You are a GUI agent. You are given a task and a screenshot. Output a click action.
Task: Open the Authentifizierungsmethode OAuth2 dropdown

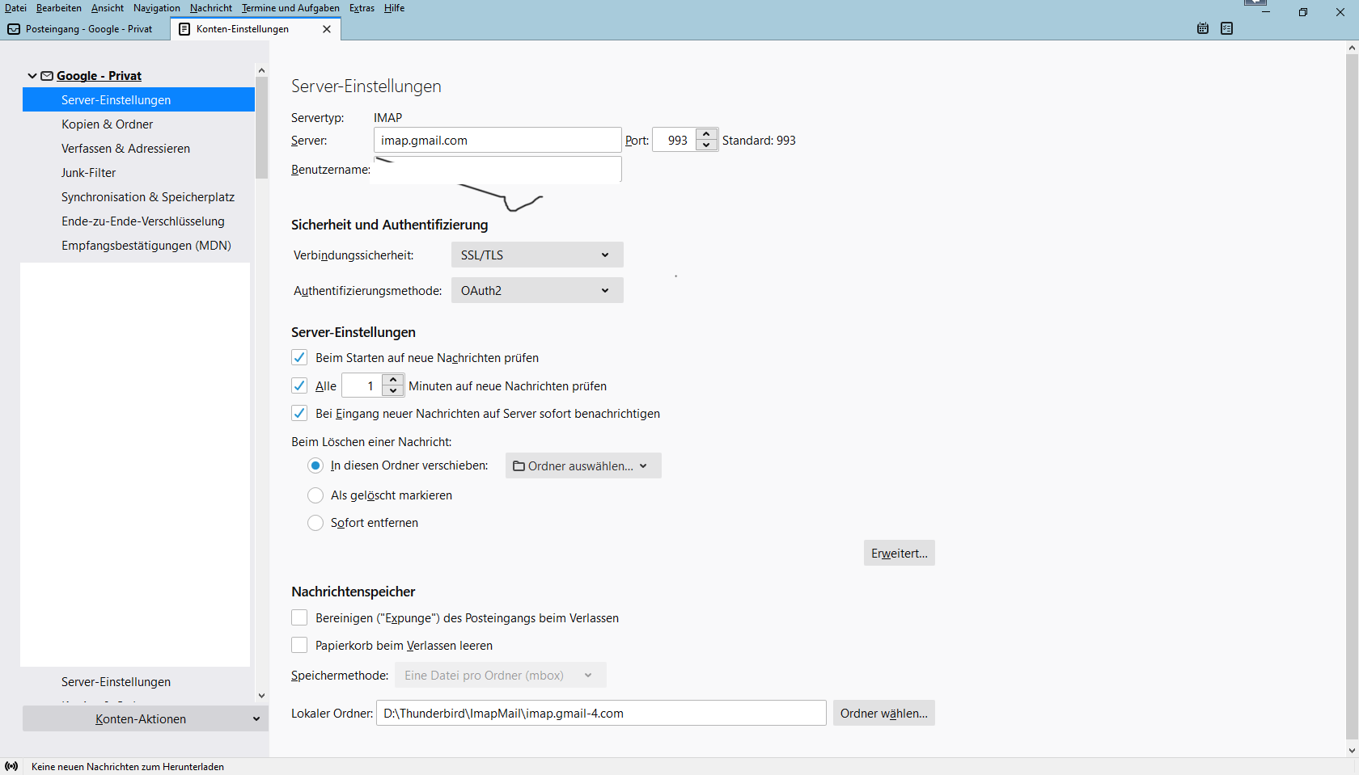tap(537, 290)
